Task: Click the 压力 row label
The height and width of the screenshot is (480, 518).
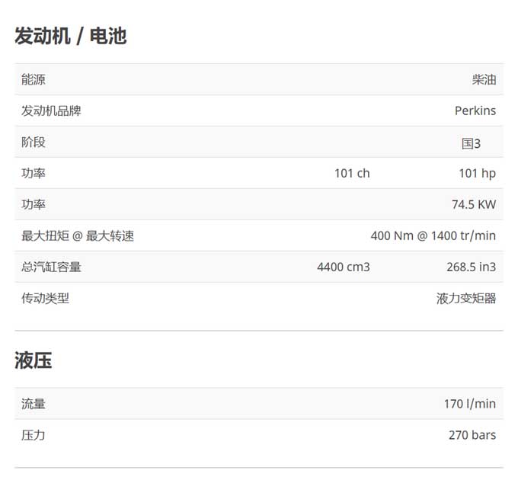Action: tap(34, 435)
